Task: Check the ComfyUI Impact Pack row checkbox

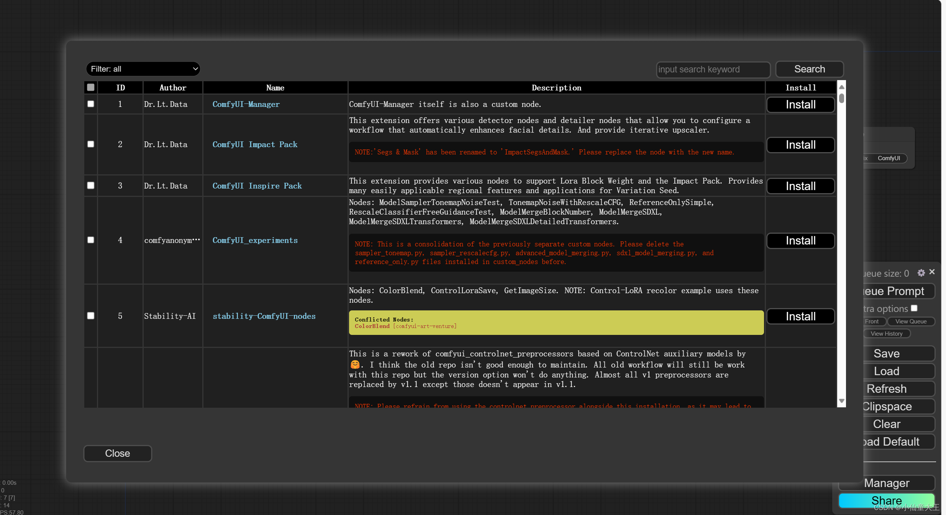Action: point(91,144)
